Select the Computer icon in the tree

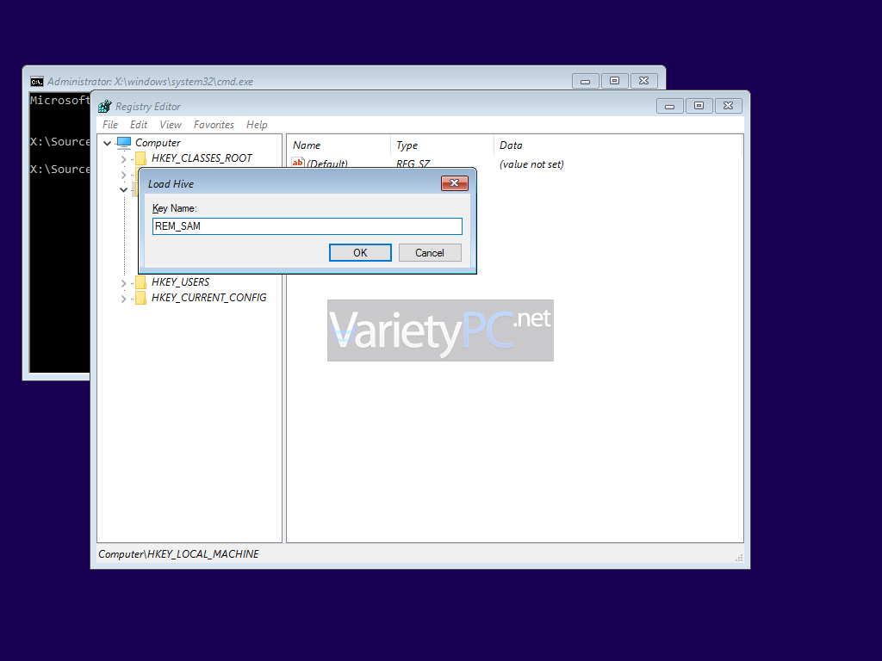124,143
